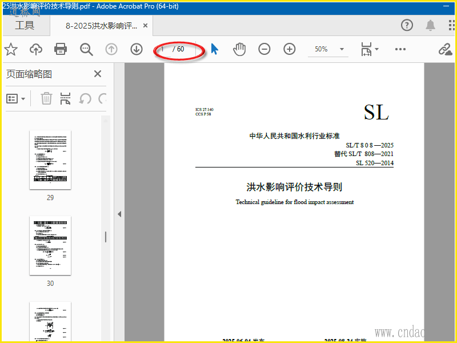This screenshot has height=343, width=457.
Task: Collapse the left navigation pane arrow
Action: point(119,214)
